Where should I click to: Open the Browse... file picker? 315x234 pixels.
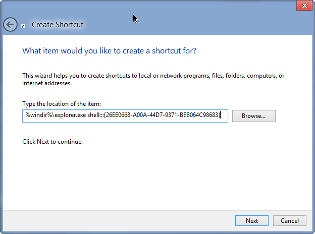(254, 116)
